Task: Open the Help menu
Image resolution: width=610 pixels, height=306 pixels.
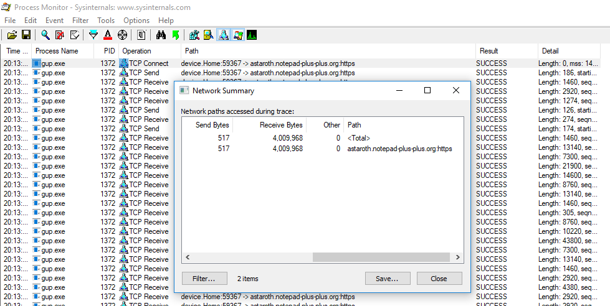Action: [166, 20]
